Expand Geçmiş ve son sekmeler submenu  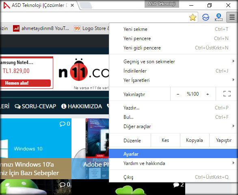tap(173, 62)
